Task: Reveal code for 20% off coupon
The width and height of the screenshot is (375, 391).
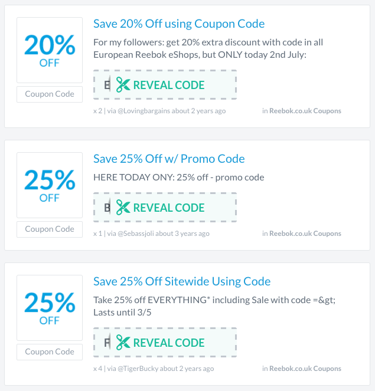Action: point(168,85)
